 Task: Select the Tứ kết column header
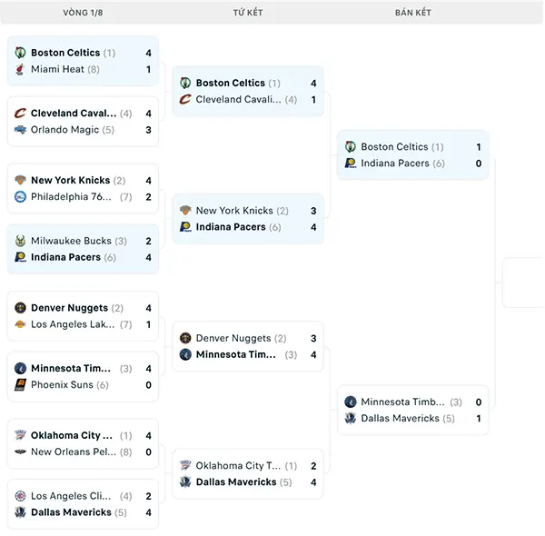248,13
